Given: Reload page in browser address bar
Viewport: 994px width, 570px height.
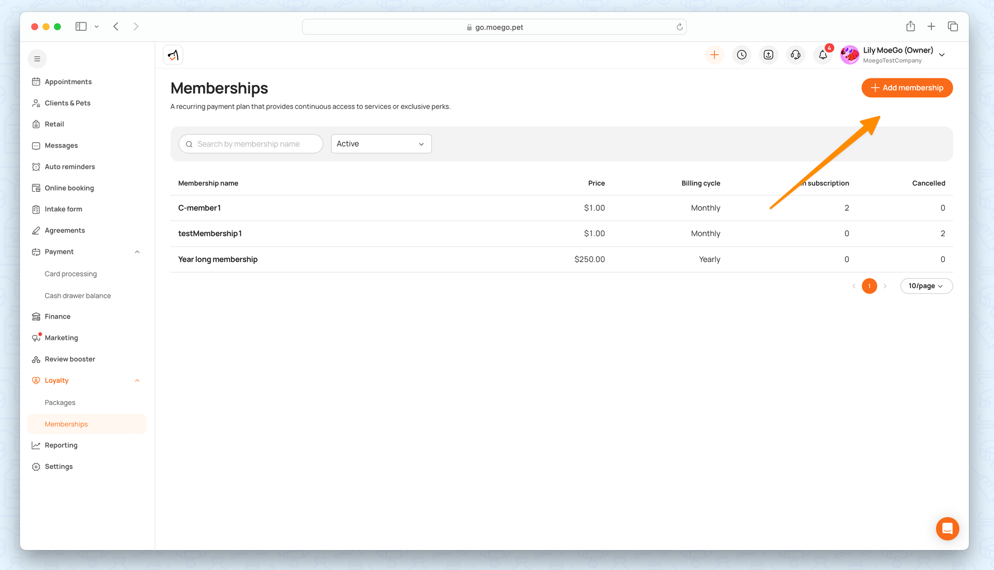Looking at the screenshot, I should pos(679,27).
